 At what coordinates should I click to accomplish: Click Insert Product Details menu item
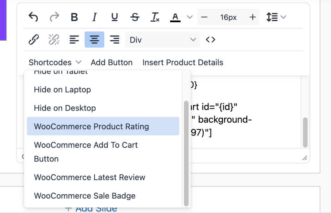pos(183,62)
